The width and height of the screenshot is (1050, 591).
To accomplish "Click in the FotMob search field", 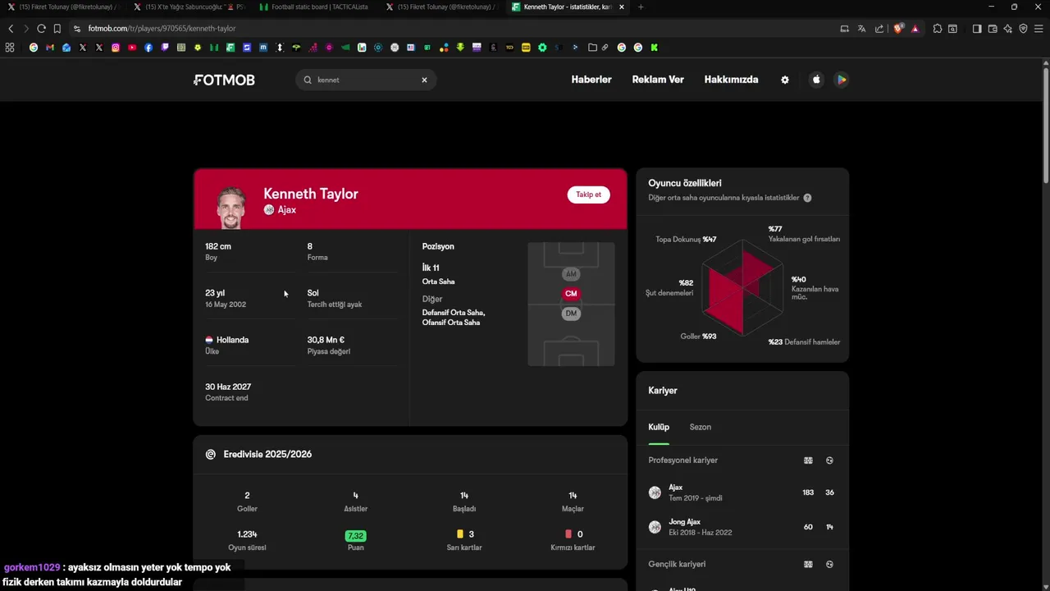I will coord(366,80).
